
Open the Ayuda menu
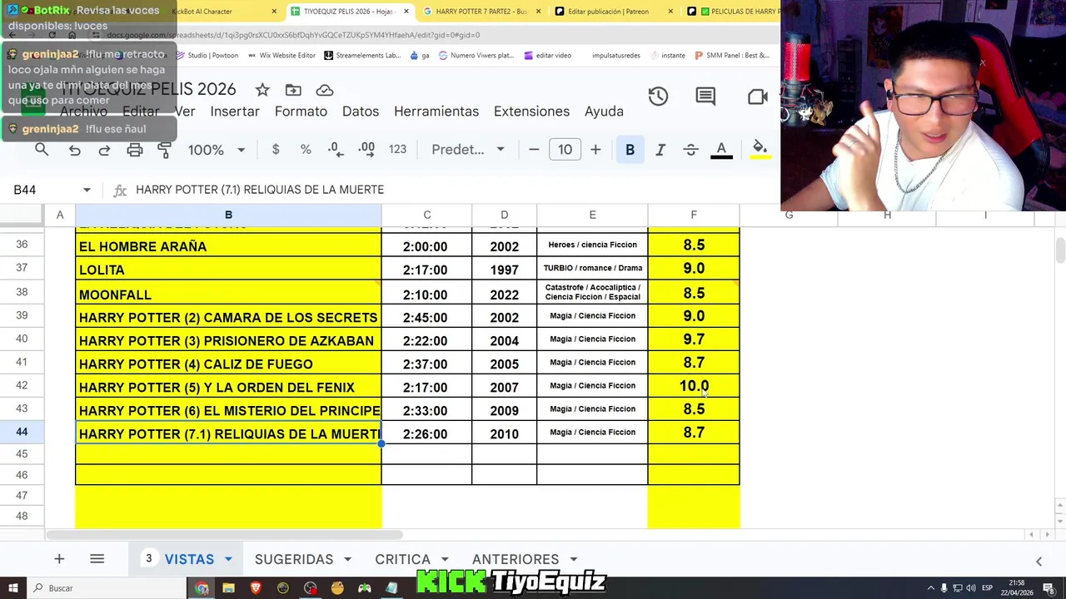(x=604, y=111)
